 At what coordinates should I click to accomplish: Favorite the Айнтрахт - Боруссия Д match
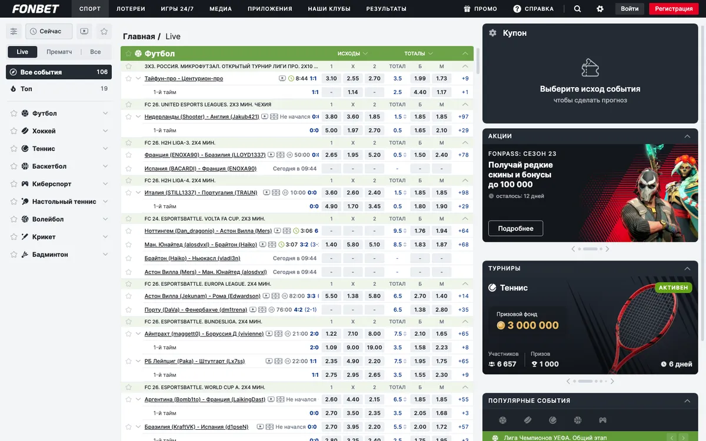point(129,333)
